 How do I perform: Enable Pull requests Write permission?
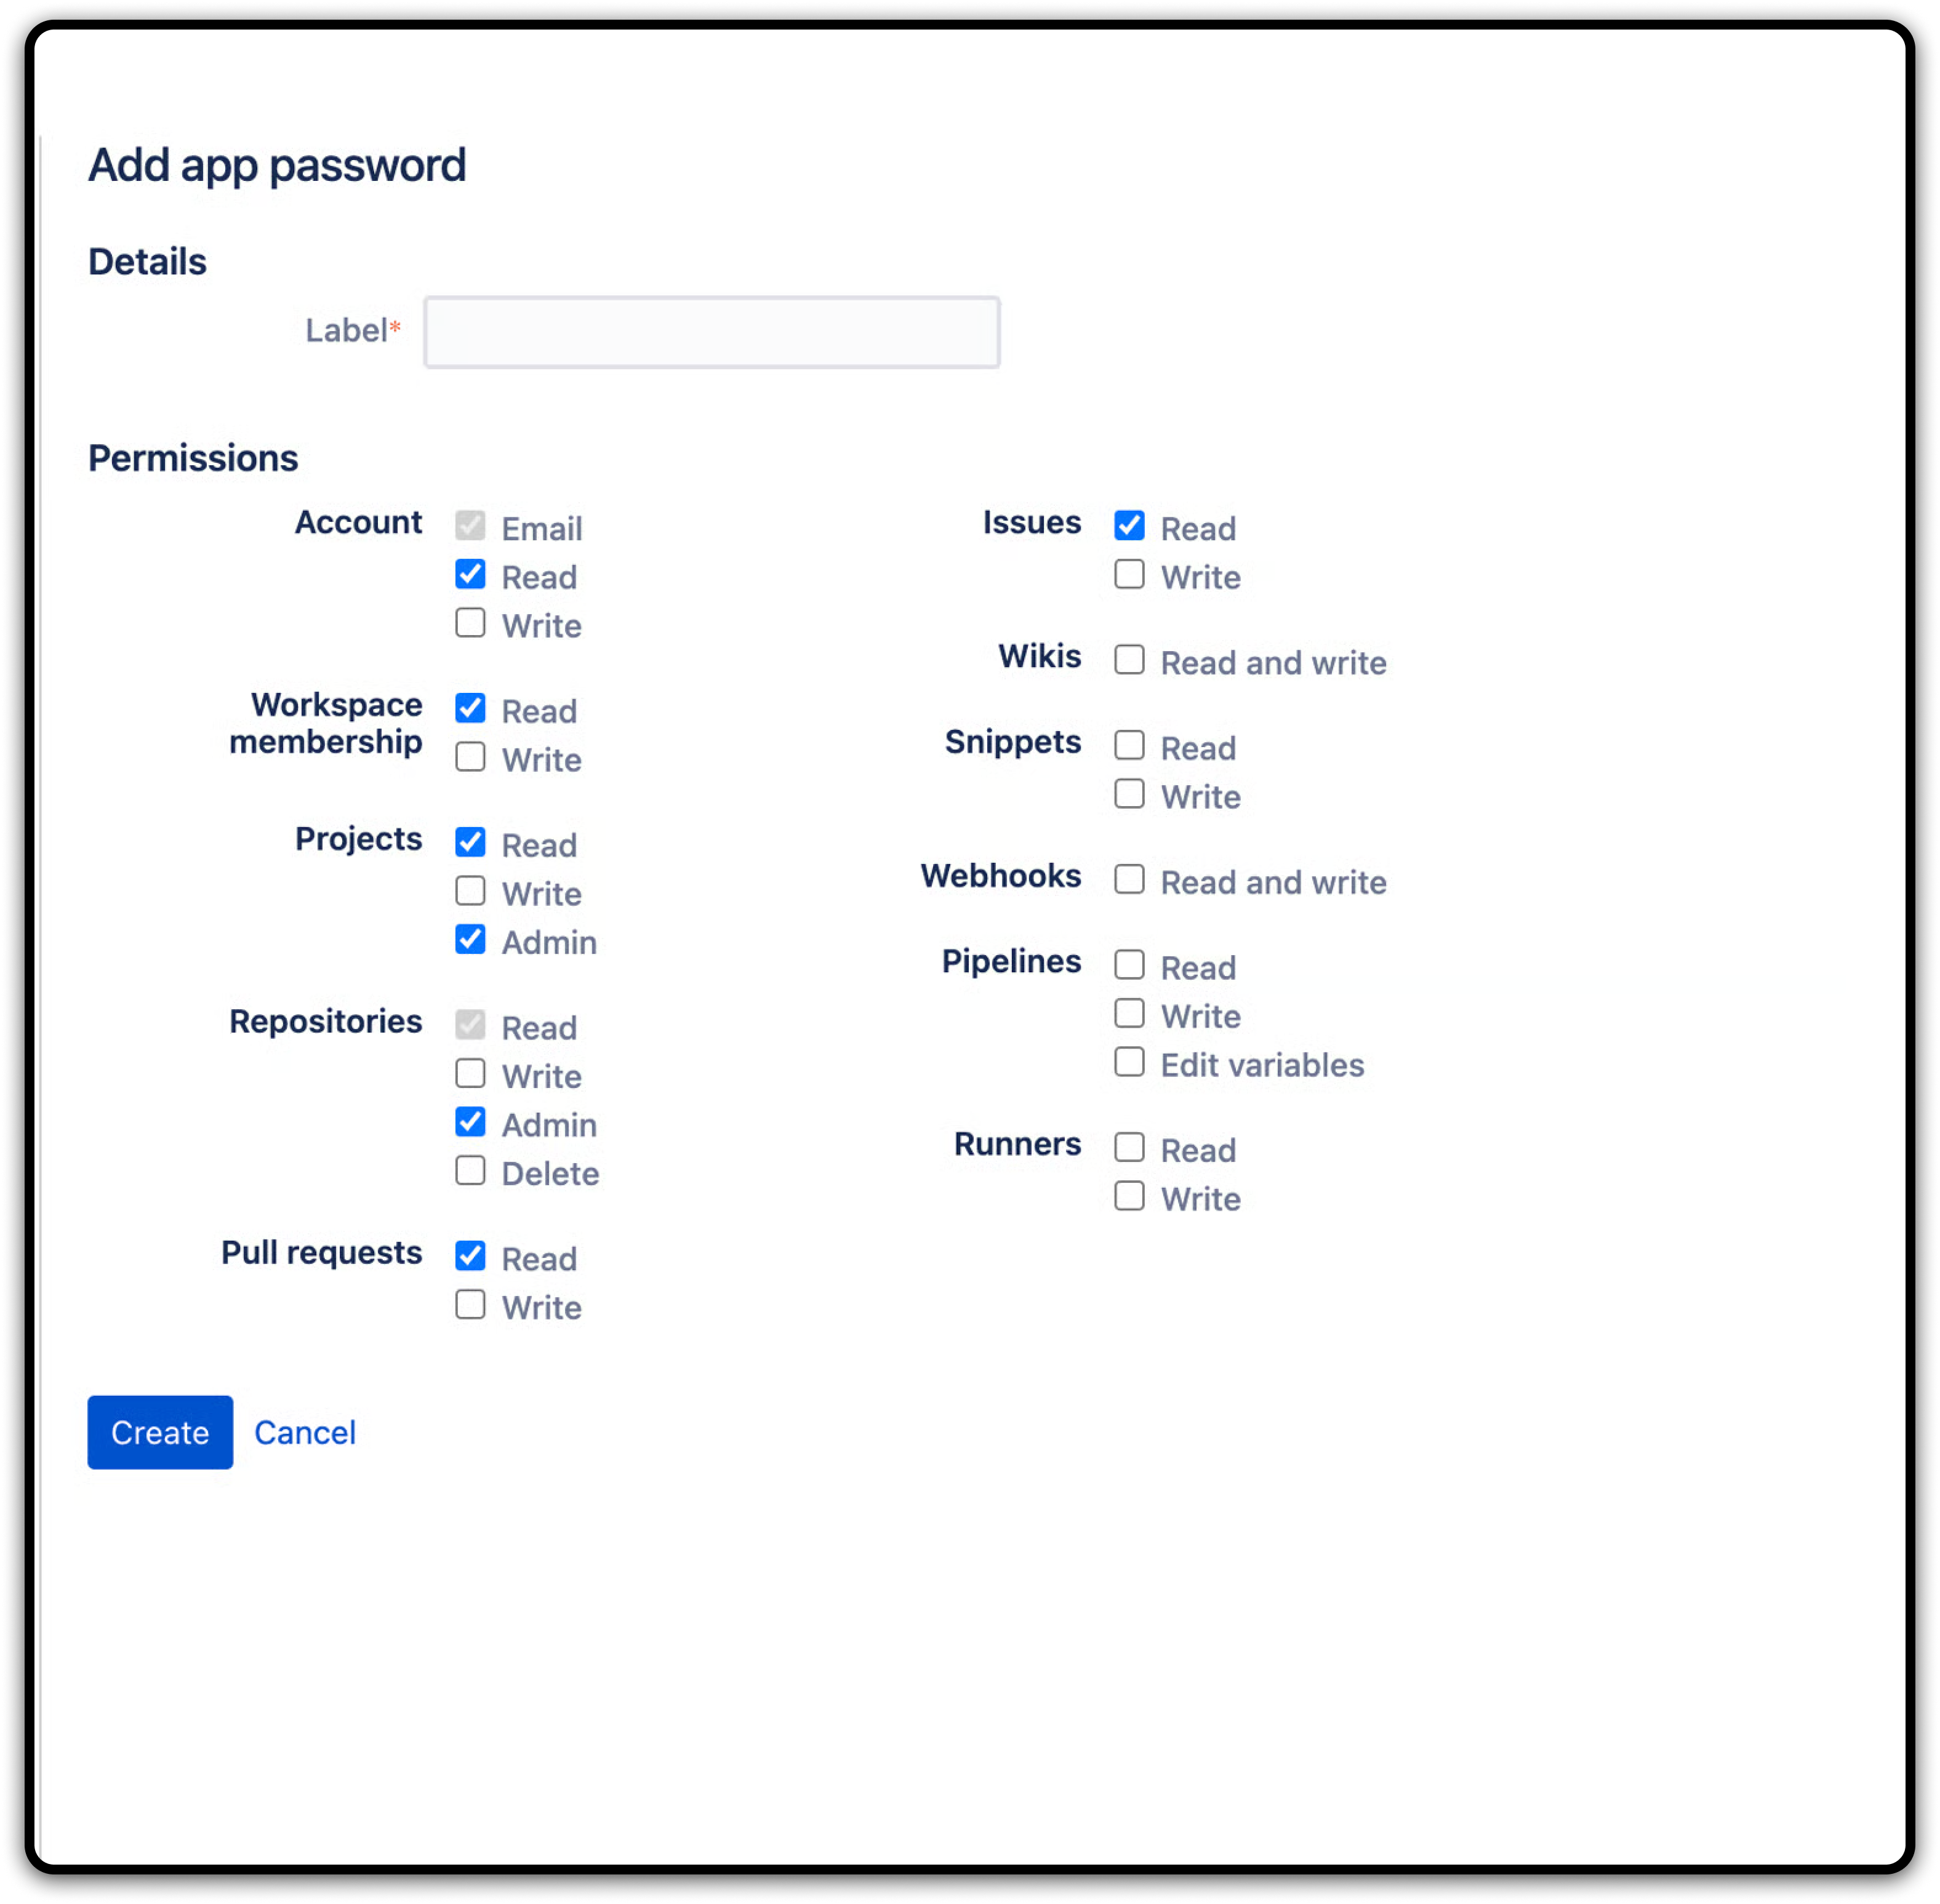click(470, 1305)
